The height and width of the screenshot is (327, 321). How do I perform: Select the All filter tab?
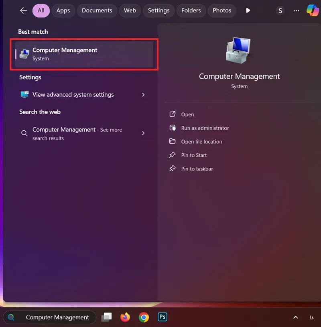pos(41,10)
